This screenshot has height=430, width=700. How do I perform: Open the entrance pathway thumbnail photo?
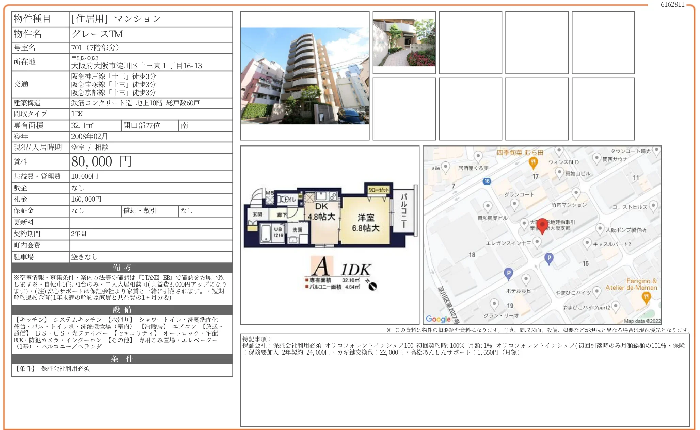404,42
